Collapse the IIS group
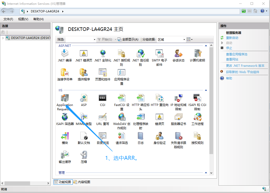The height and width of the screenshot is (193, 270). [206, 90]
